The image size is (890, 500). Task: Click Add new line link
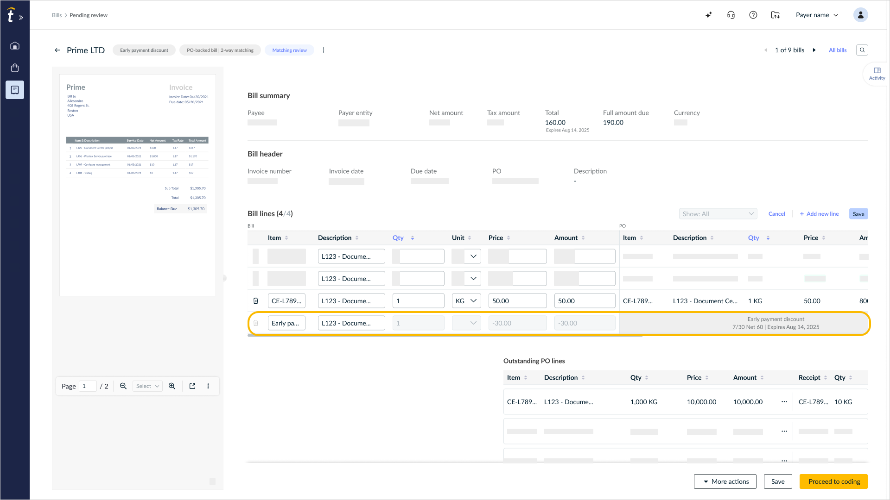click(819, 214)
